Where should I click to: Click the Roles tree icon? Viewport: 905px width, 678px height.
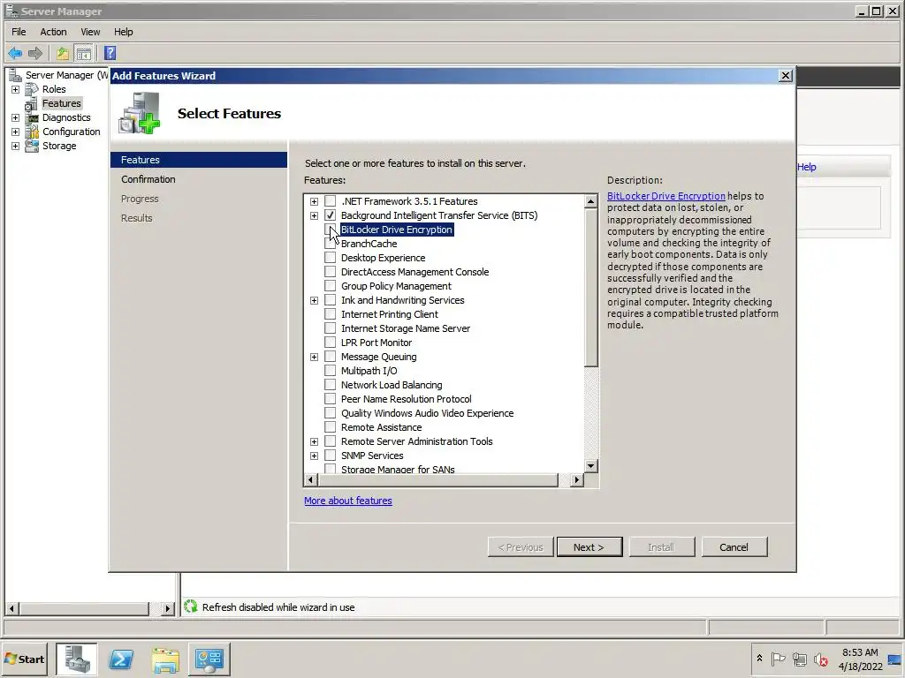pyautogui.click(x=32, y=89)
